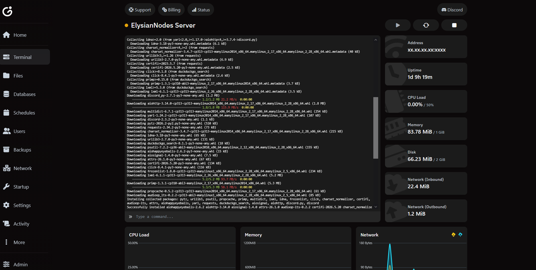Click the drive icon on Disk card
This screenshot has width=536, height=270.
pyautogui.click(x=396, y=156)
